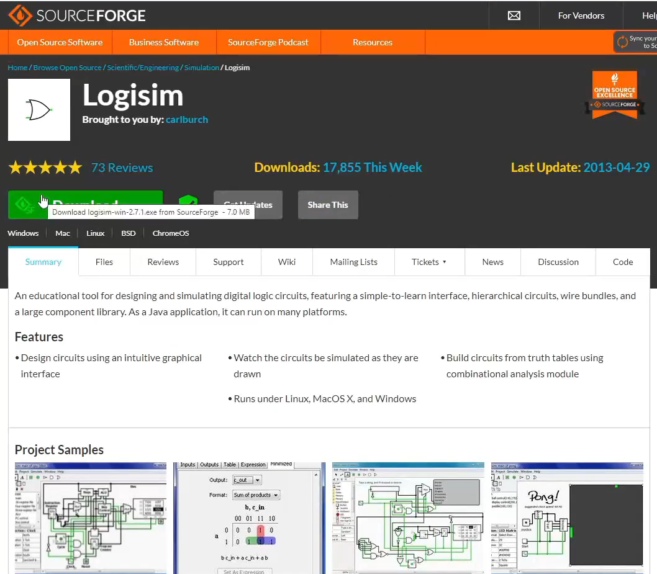Viewport: 657px width, 574px height.
Task: Click the green shield icon beside Download
Action: (188, 201)
